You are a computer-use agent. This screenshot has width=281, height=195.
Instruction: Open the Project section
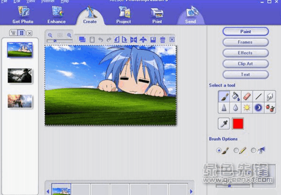click(124, 15)
